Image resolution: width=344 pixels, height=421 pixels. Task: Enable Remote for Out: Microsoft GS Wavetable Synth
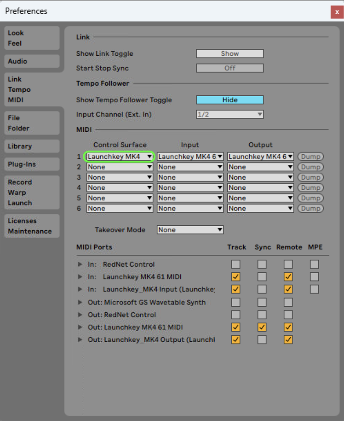pyautogui.click(x=288, y=302)
